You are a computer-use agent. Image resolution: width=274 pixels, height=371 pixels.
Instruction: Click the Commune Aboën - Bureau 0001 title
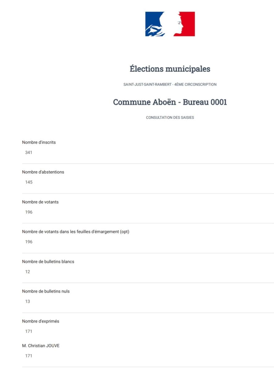pos(170,102)
